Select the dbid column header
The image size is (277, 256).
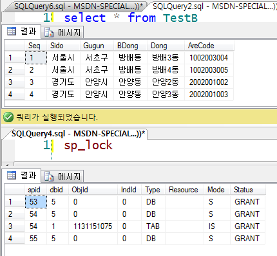58,190
